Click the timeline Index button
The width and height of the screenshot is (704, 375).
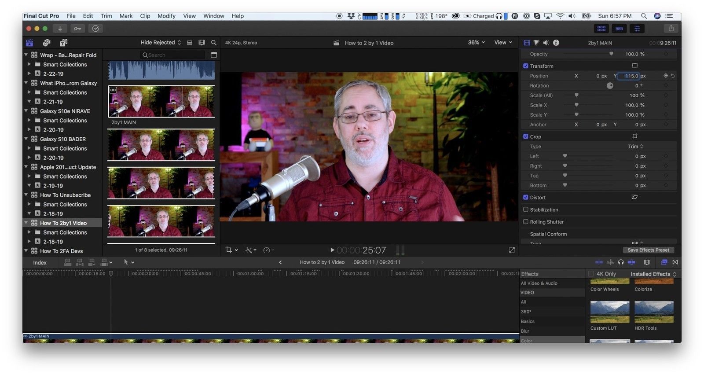40,262
